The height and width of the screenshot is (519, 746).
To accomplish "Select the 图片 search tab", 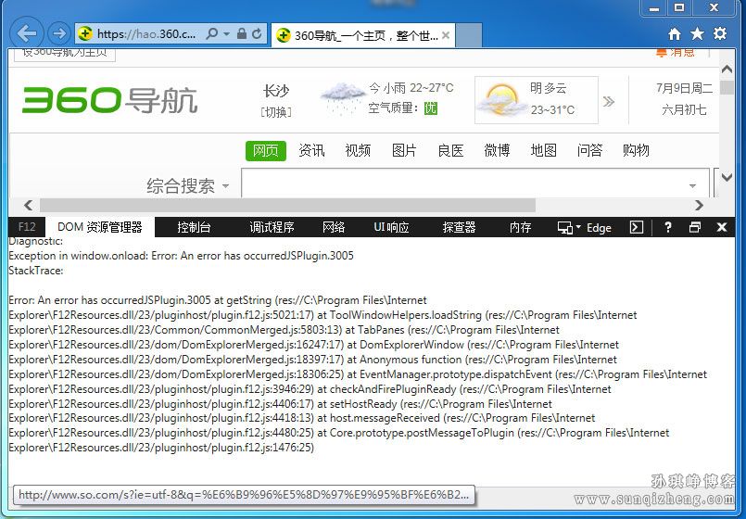I will (404, 151).
